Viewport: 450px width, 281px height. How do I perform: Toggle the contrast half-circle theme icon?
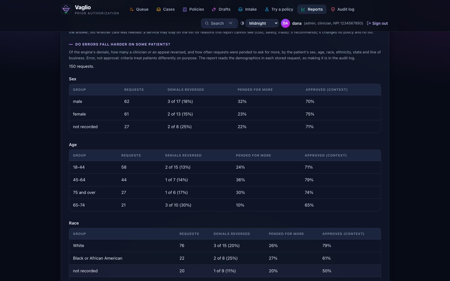coord(242,23)
